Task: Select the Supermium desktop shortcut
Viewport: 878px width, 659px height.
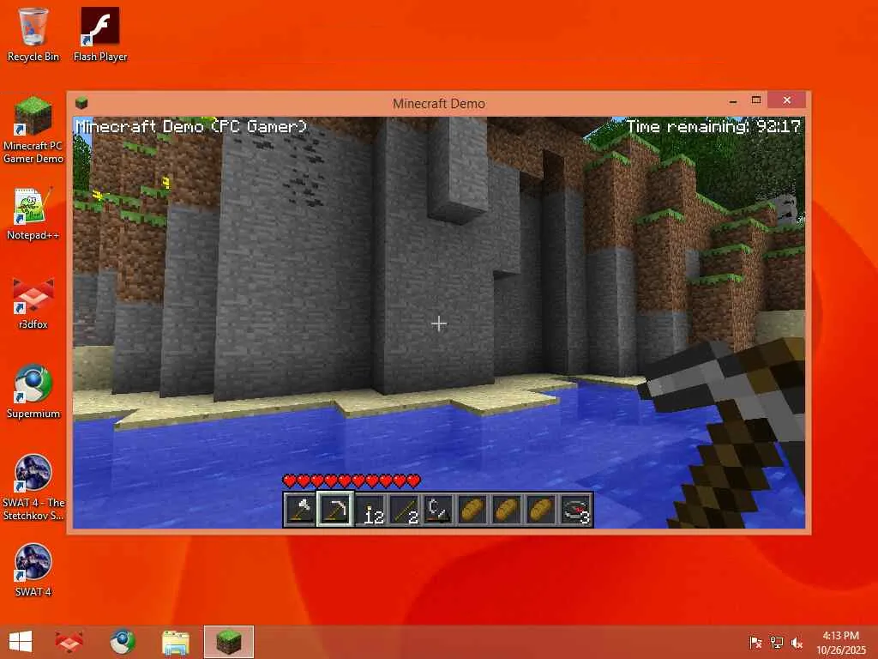Action: point(33,391)
